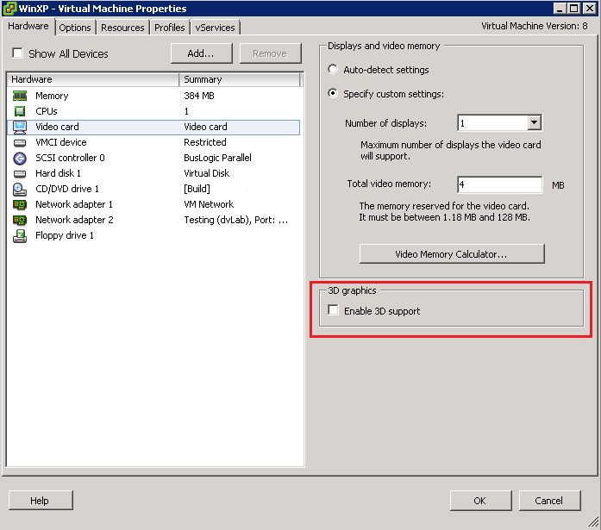Screen dimensions: 601x530
Task: Click the Summary column header
Action: tap(240, 79)
